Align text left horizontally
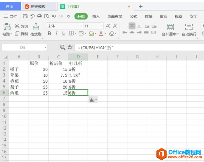This screenshot has height=162, width=204. tap(125, 33)
